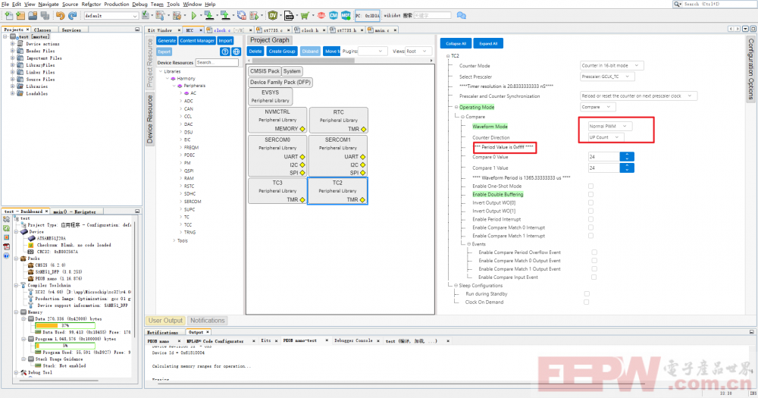
Task: Click the green shopping cart icon
Action: tap(305, 15)
